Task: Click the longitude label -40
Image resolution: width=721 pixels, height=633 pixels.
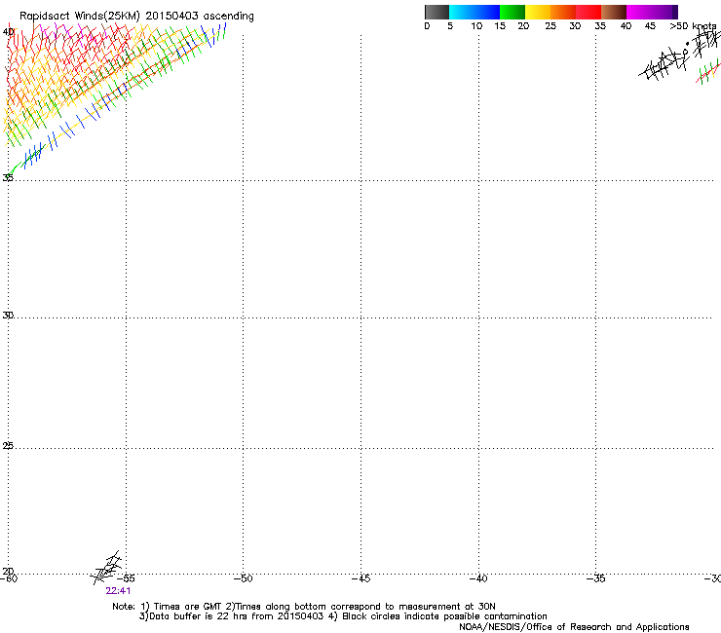Action: (x=478, y=578)
